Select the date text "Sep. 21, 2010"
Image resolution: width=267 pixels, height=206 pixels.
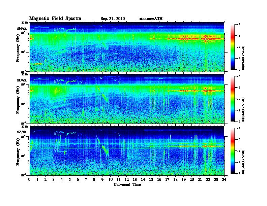point(113,19)
